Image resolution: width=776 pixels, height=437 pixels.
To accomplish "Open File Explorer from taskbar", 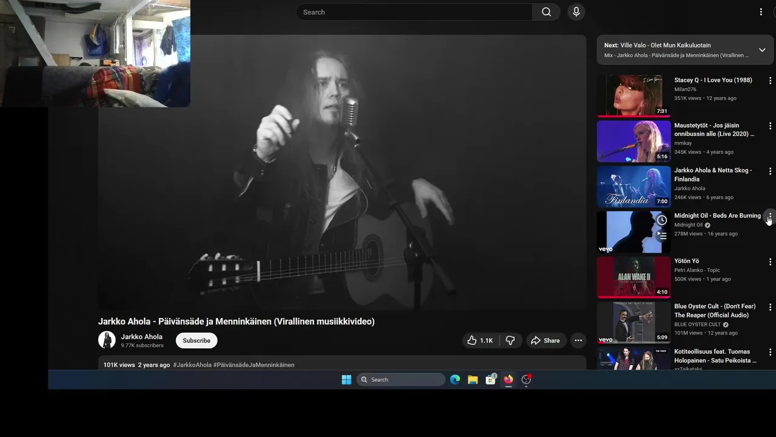I will [473, 379].
